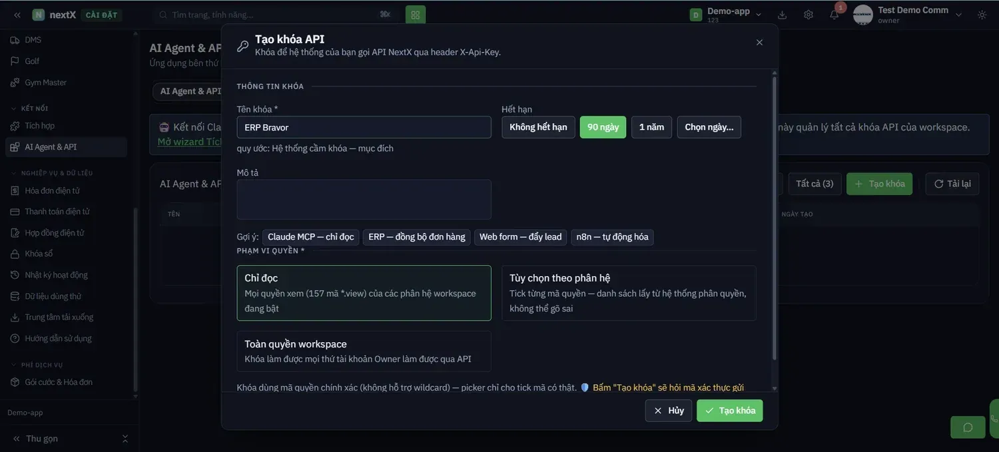Select the 90 ngày expiry option

(603, 127)
